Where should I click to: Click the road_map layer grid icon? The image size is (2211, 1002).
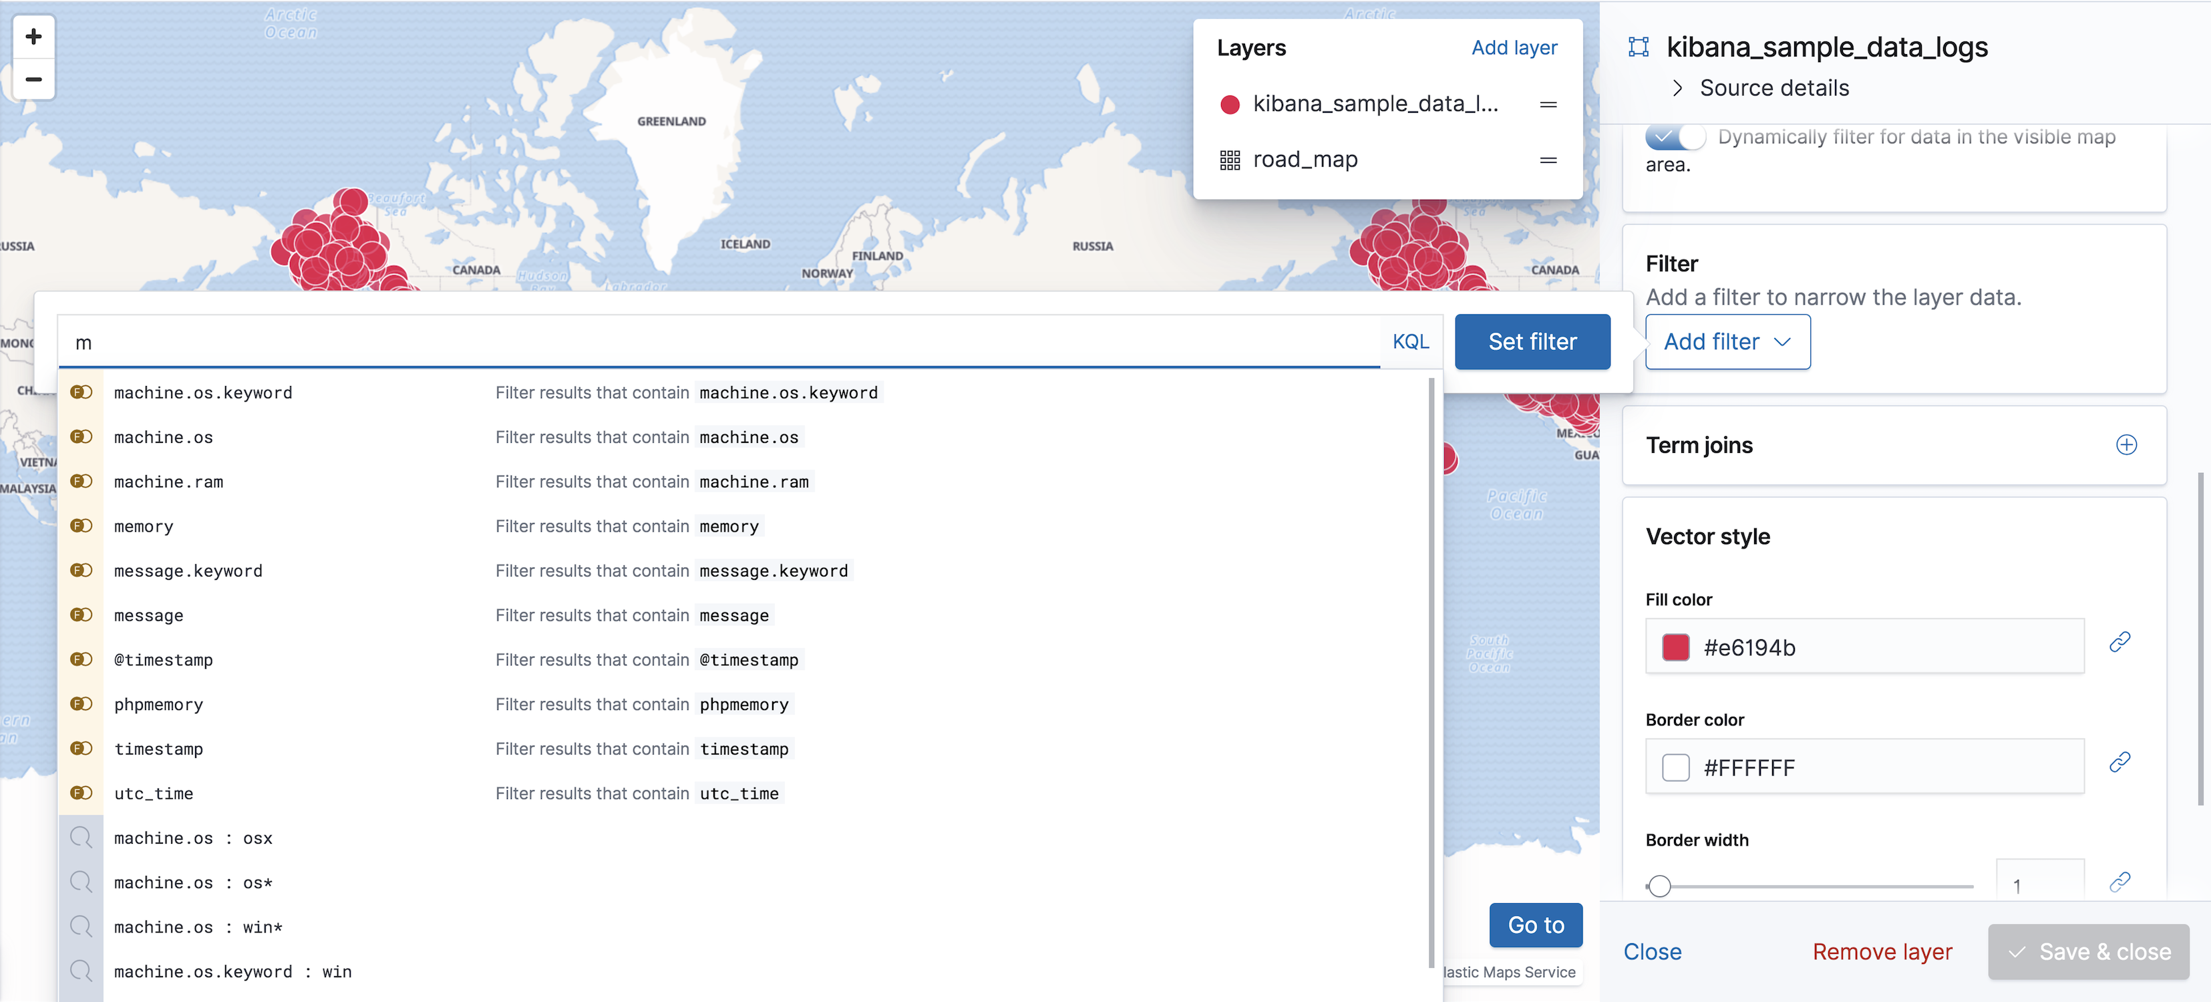coord(1230,159)
